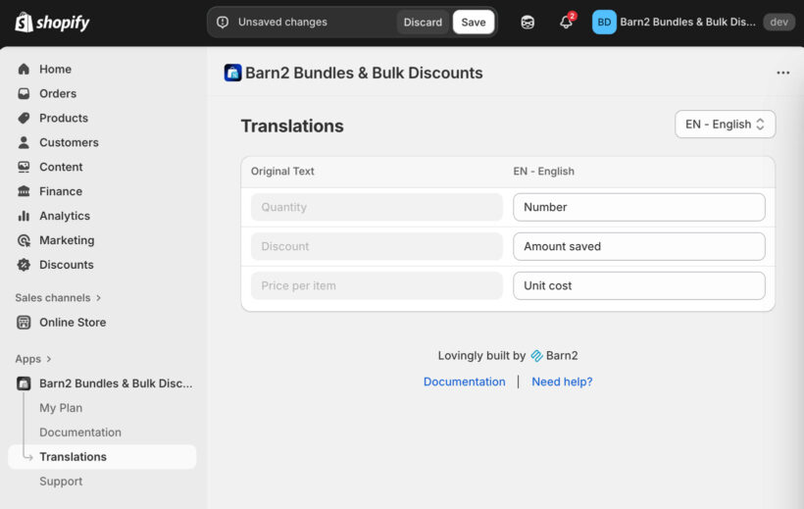Screen dimensions: 804x509
Task: Click the unsaved changes alert icon
Action: tap(223, 22)
